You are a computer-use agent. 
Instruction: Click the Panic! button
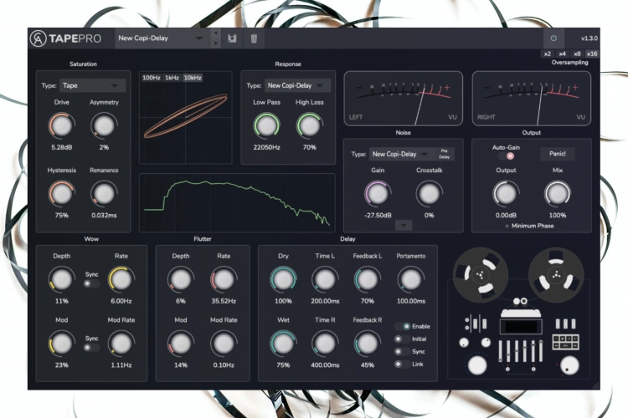558,154
